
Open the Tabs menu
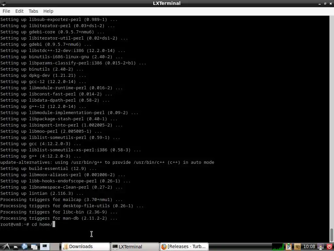[33, 11]
